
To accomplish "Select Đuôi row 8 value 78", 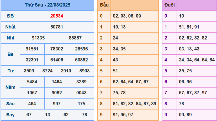I will [181, 104].
